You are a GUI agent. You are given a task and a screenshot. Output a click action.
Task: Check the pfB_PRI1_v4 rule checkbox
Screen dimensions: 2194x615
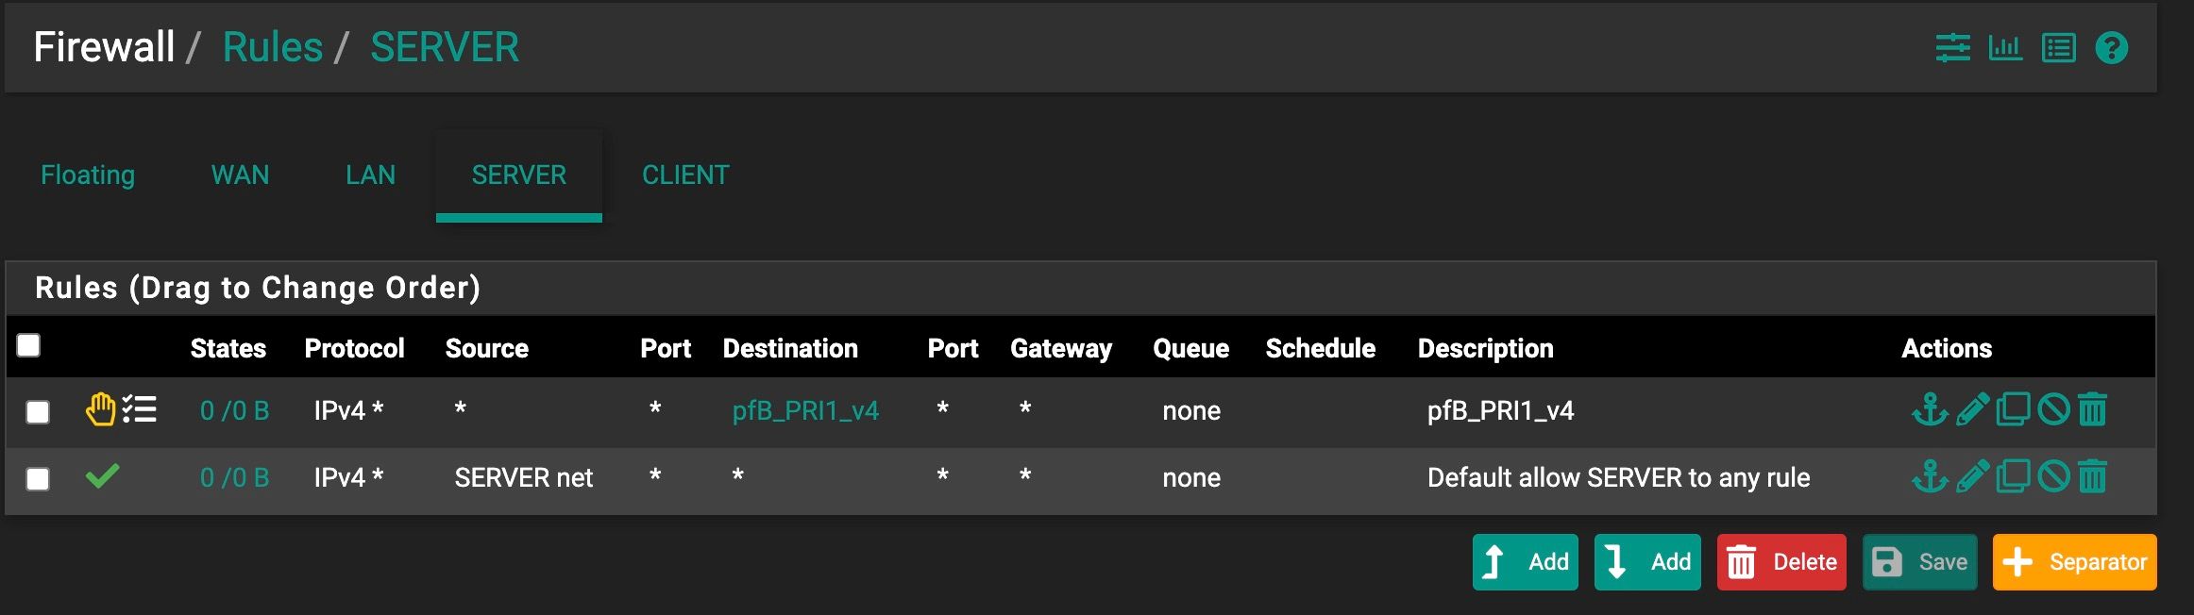38,412
